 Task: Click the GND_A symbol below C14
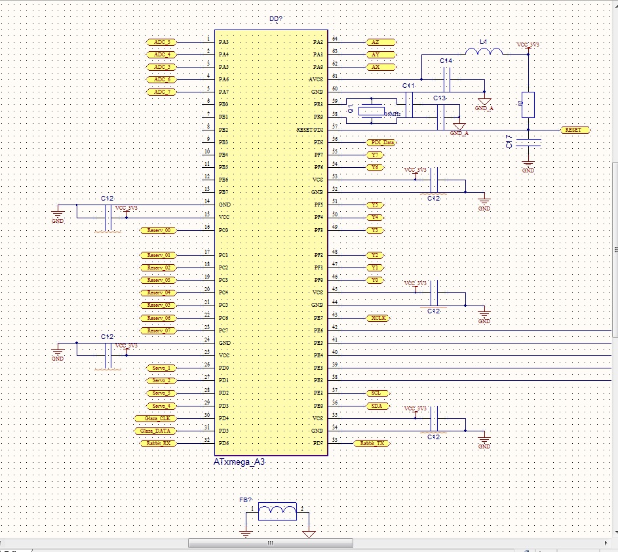[x=484, y=102]
